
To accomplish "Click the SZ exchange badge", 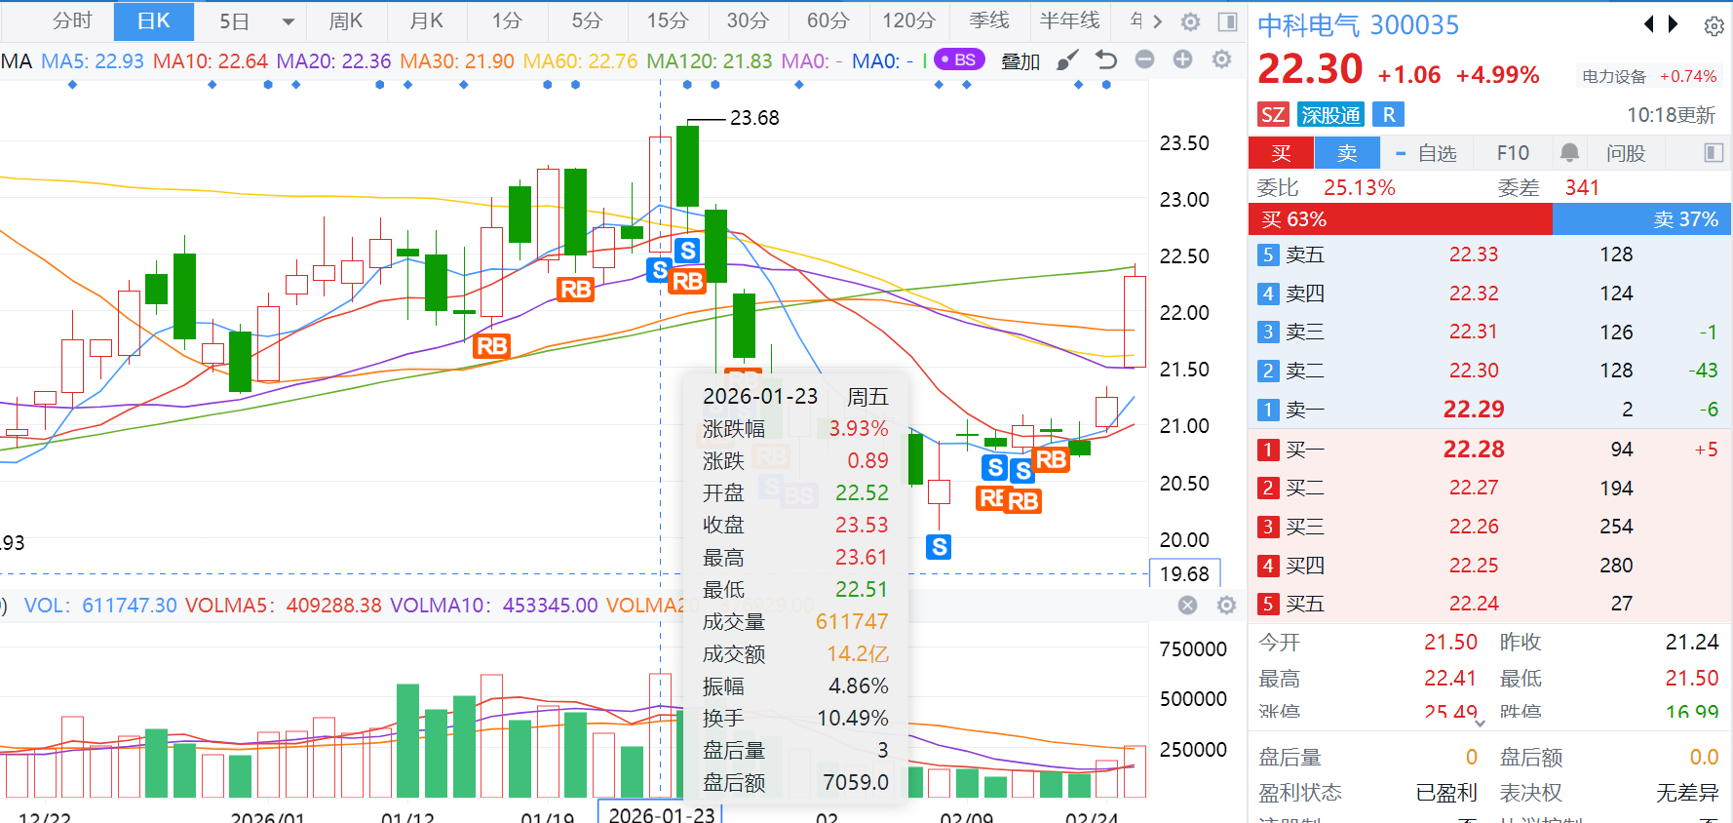I will [1273, 115].
